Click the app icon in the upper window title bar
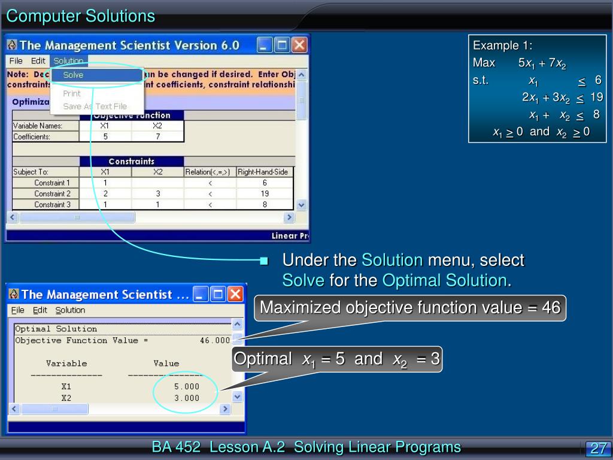 (12, 45)
